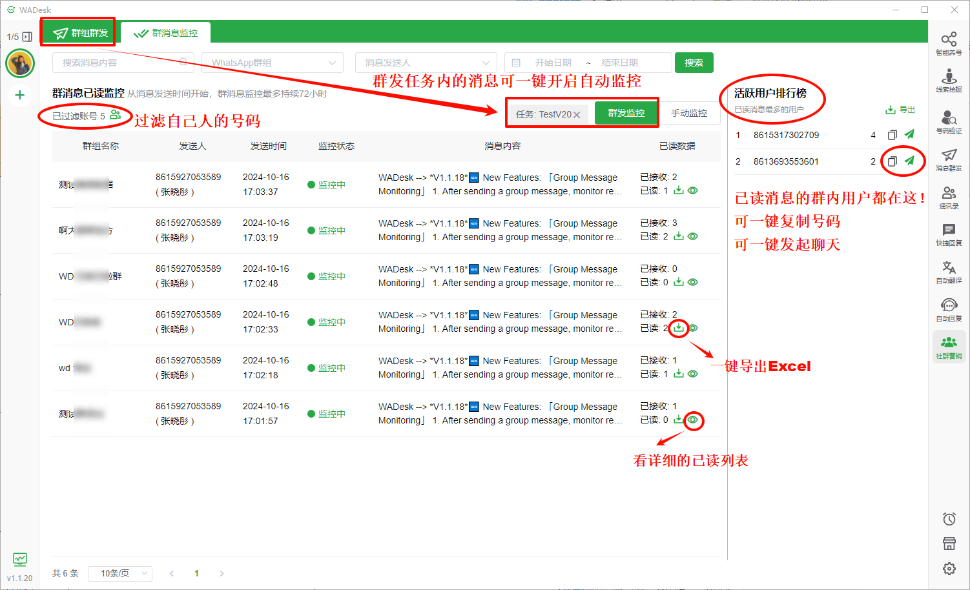The height and width of the screenshot is (590, 970).
Task: Open the 消息发送人 sender dropdown
Action: point(426,63)
